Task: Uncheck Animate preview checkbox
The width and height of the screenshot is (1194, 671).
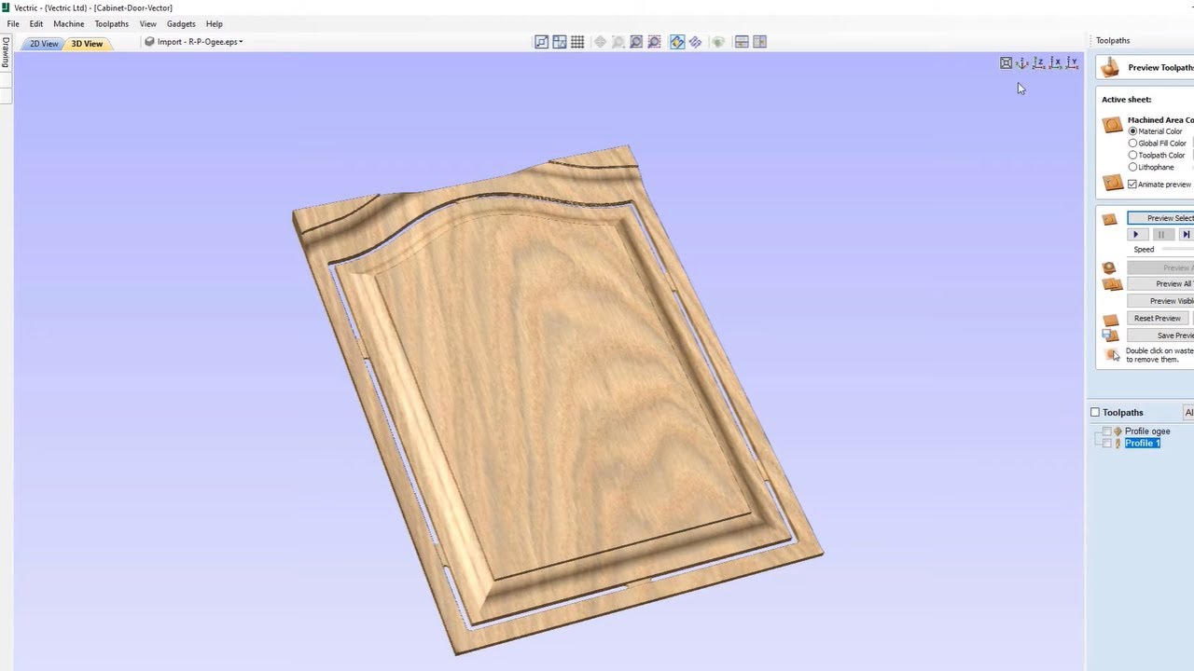Action: 1132,185
